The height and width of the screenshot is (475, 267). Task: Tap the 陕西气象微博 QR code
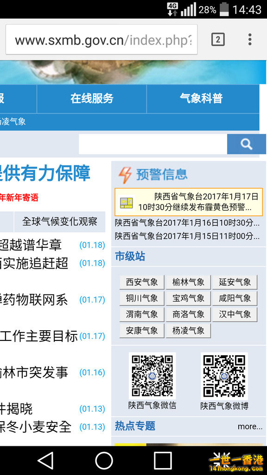tap(224, 376)
